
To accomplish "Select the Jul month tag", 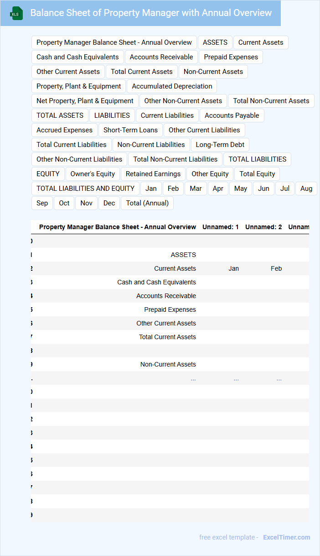I will pos(285,189).
